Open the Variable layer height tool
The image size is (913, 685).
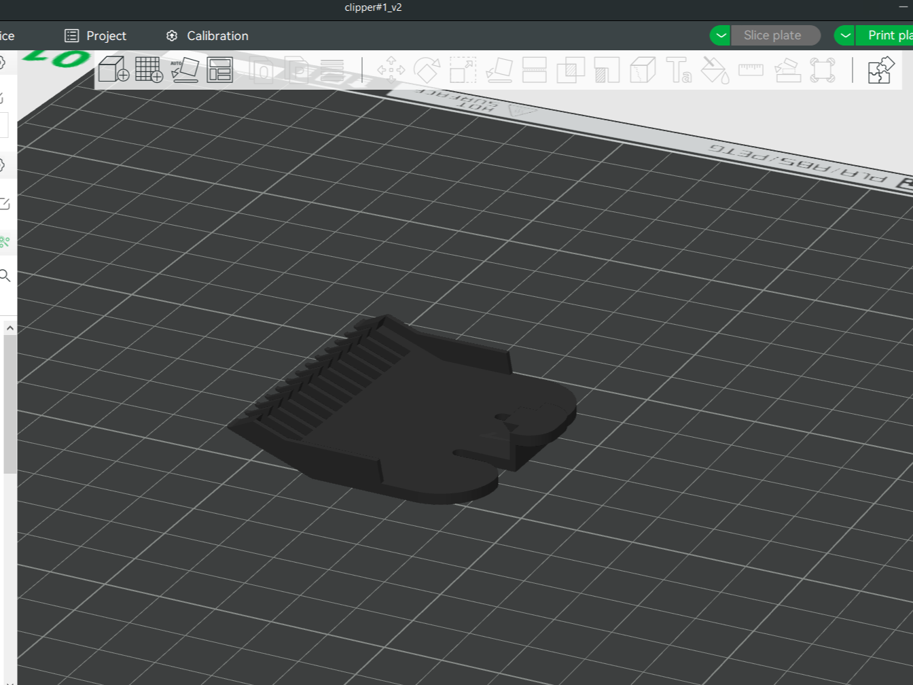tap(332, 70)
